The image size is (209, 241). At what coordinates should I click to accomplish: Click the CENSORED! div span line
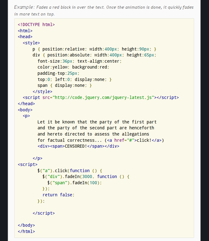tap(78, 146)
